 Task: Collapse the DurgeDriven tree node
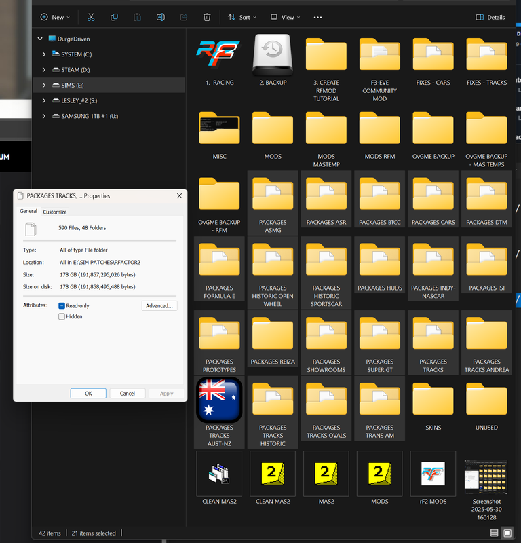coord(40,39)
